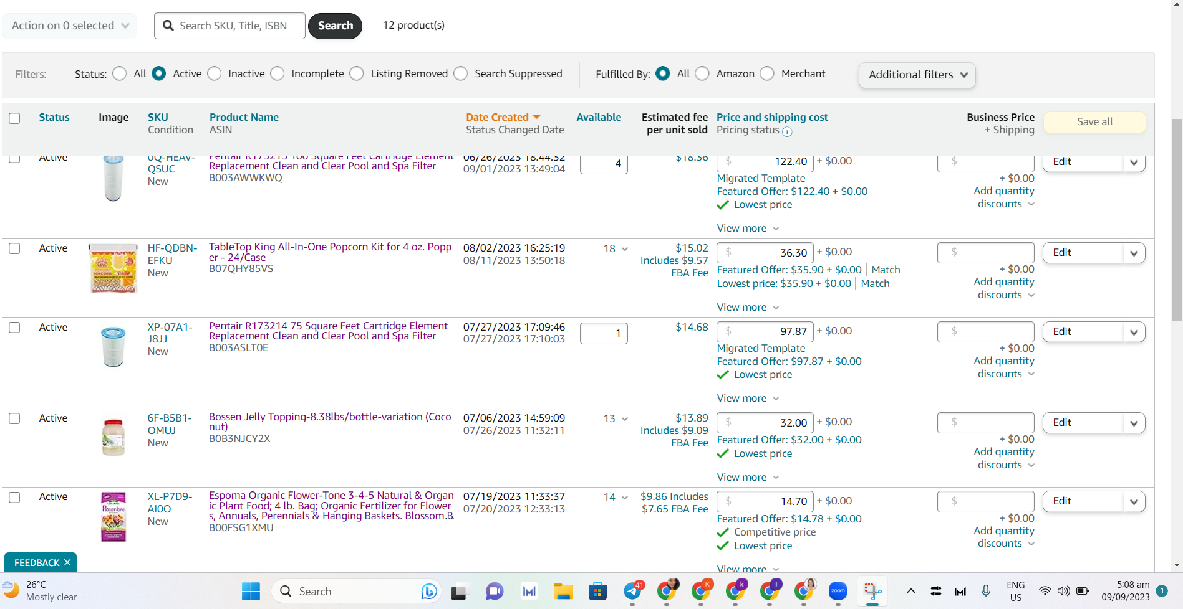Viewport: 1183px width, 609px height.
Task: Select the All status radio button
Action: [120, 73]
